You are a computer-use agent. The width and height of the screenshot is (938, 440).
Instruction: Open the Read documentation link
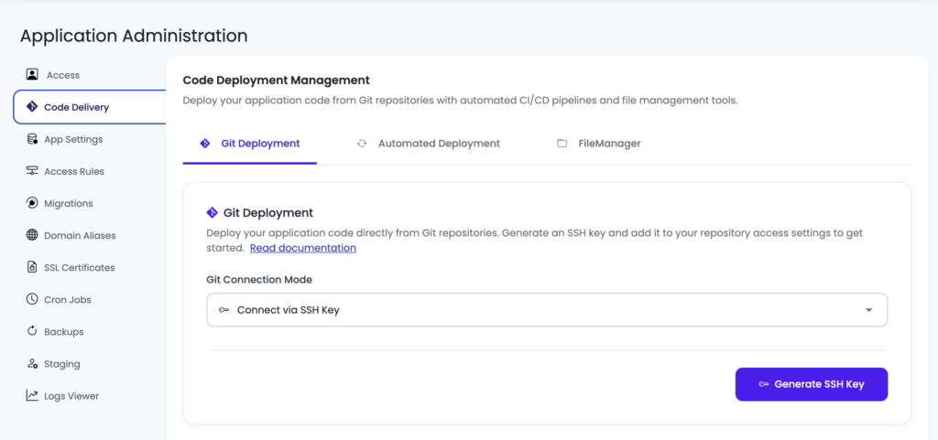tap(302, 247)
